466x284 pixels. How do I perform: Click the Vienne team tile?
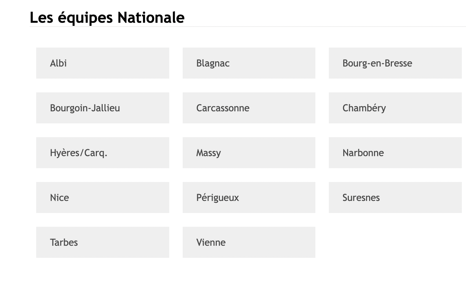249,242
